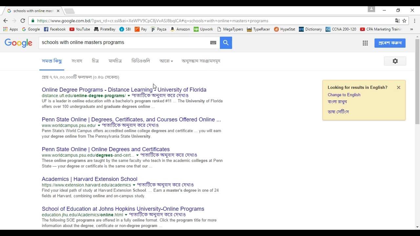Image resolution: width=420 pixels, height=236 pixels.
Task: Open the PirateBay bookmark
Action: pyautogui.click(x=105, y=29)
